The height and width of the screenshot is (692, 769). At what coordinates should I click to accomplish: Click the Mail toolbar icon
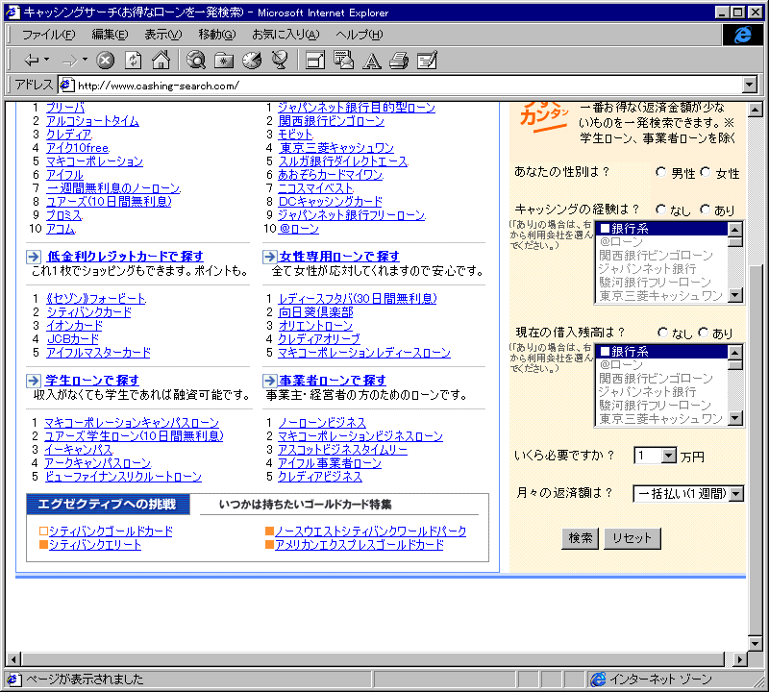(x=343, y=61)
